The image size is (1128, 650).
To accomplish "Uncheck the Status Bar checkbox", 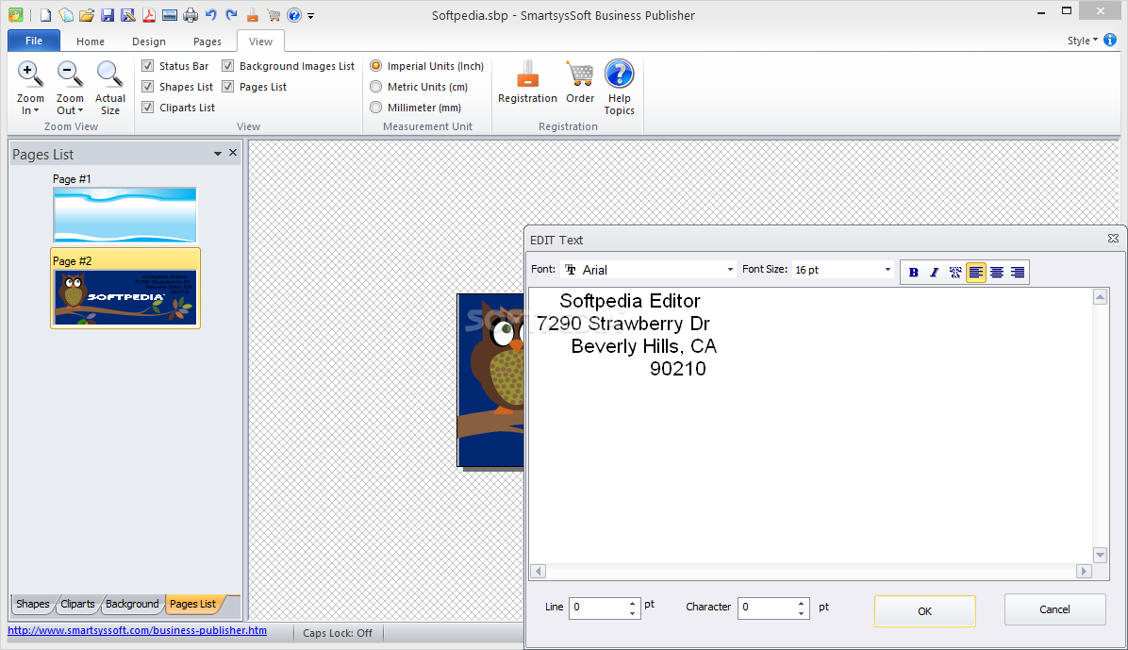I will pyautogui.click(x=147, y=65).
